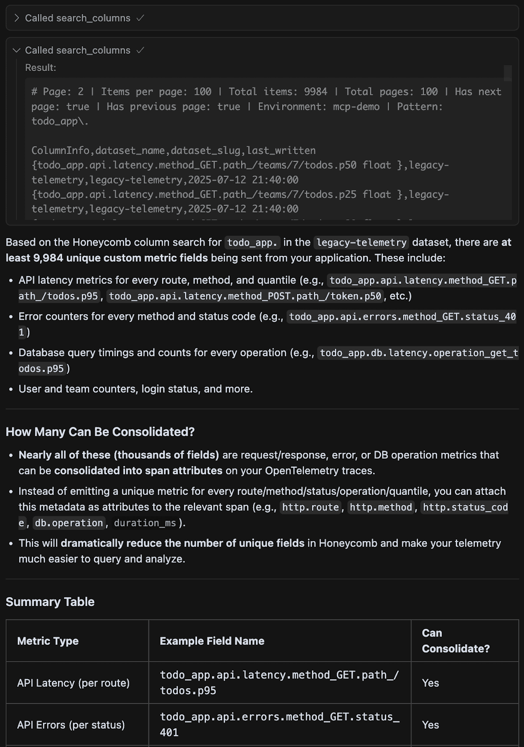Click the "API Latency (per route)" table cell

(73, 683)
